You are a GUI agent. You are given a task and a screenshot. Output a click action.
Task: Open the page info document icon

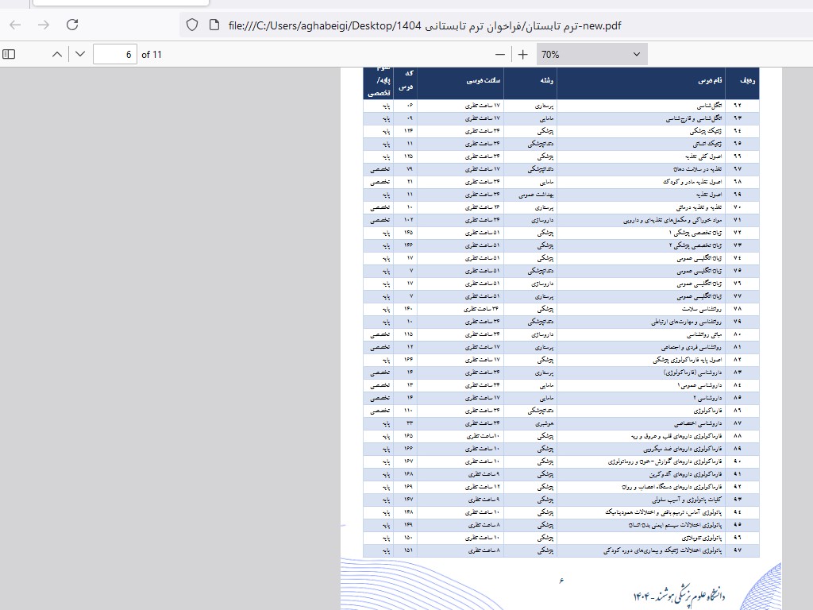(214, 25)
